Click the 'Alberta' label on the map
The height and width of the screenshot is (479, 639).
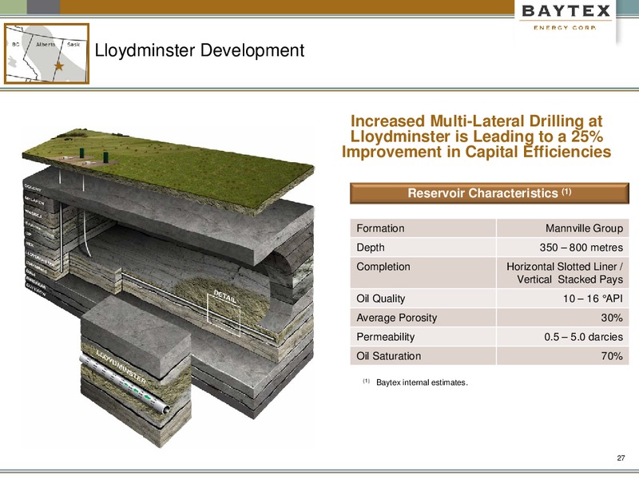pyautogui.click(x=46, y=45)
